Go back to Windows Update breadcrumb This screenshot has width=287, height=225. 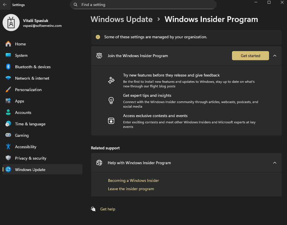coord(121,19)
